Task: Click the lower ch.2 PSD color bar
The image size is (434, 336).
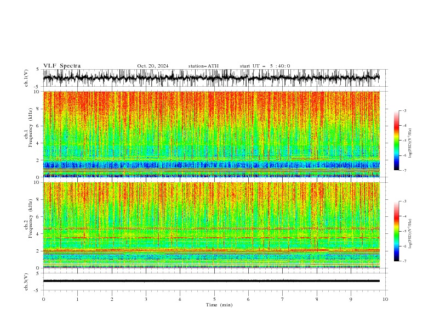Action: (397, 231)
